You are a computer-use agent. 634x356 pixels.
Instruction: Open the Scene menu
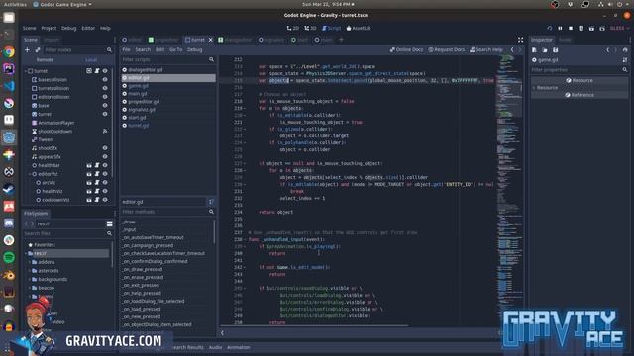pos(29,29)
